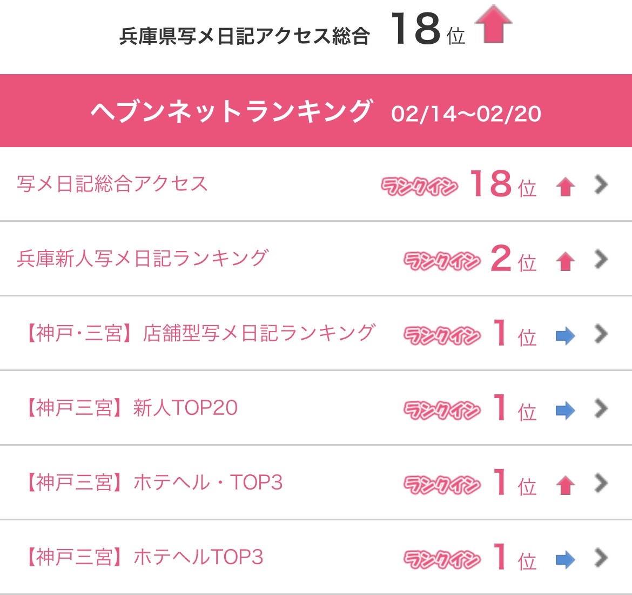Click the large pink up arrow beside 18位
Viewport: 632px width, 595px height.
493,24
